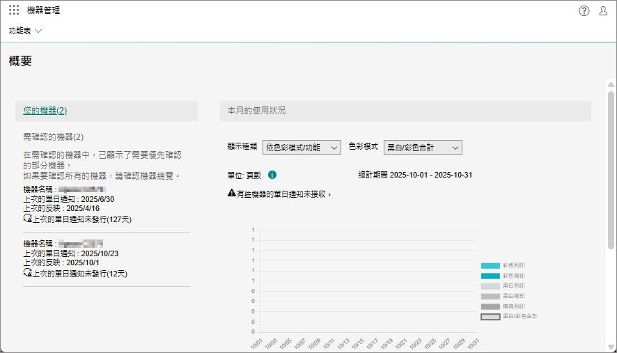The image size is (617, 353).
Task: Click the 12天 notification-not-issued status icon
Action: pyautogui.click(x=28, y=273)
